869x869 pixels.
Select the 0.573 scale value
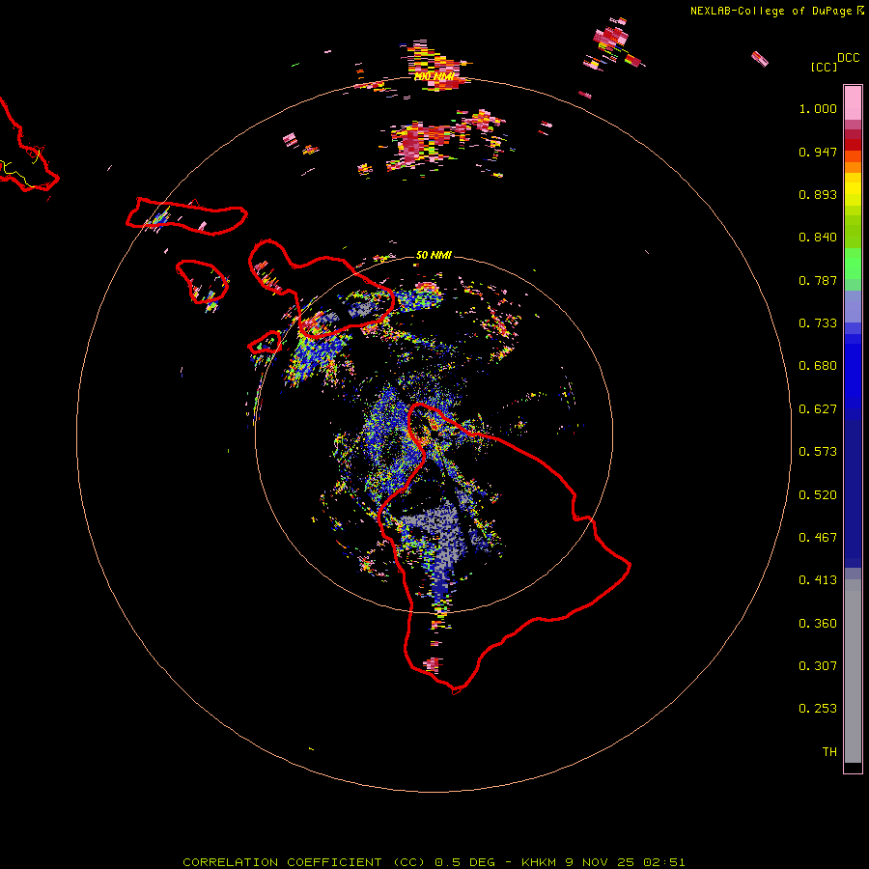click(x=818, y=452)
